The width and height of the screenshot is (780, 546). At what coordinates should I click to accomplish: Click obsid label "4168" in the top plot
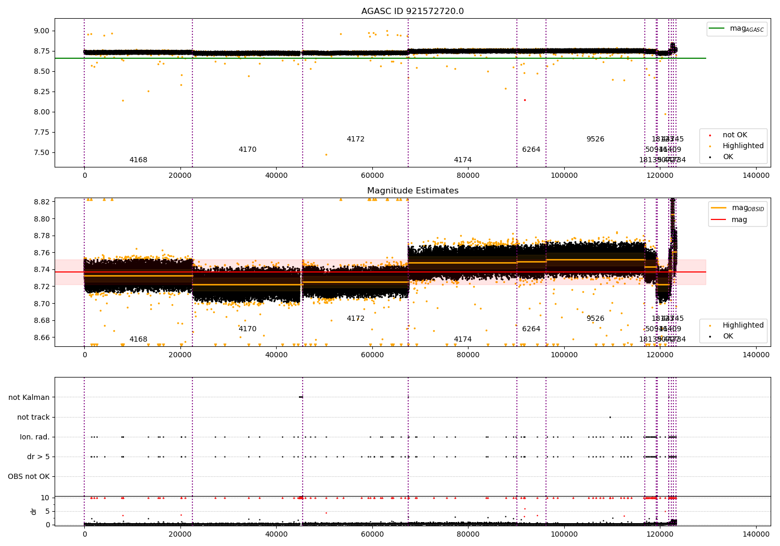[138, 160]
